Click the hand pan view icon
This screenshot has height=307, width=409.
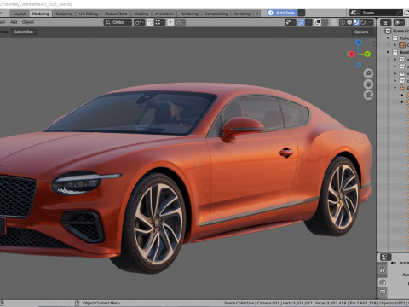368,84
